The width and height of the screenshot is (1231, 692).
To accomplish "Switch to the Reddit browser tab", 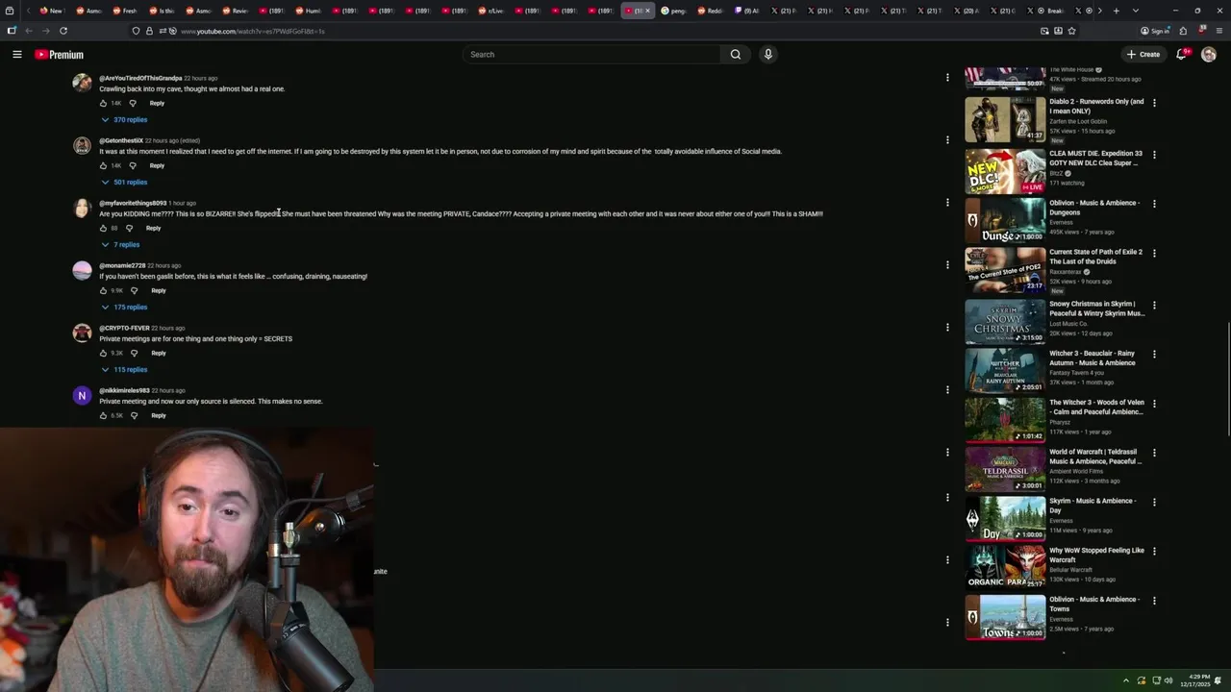I will [x=710, y=11].
